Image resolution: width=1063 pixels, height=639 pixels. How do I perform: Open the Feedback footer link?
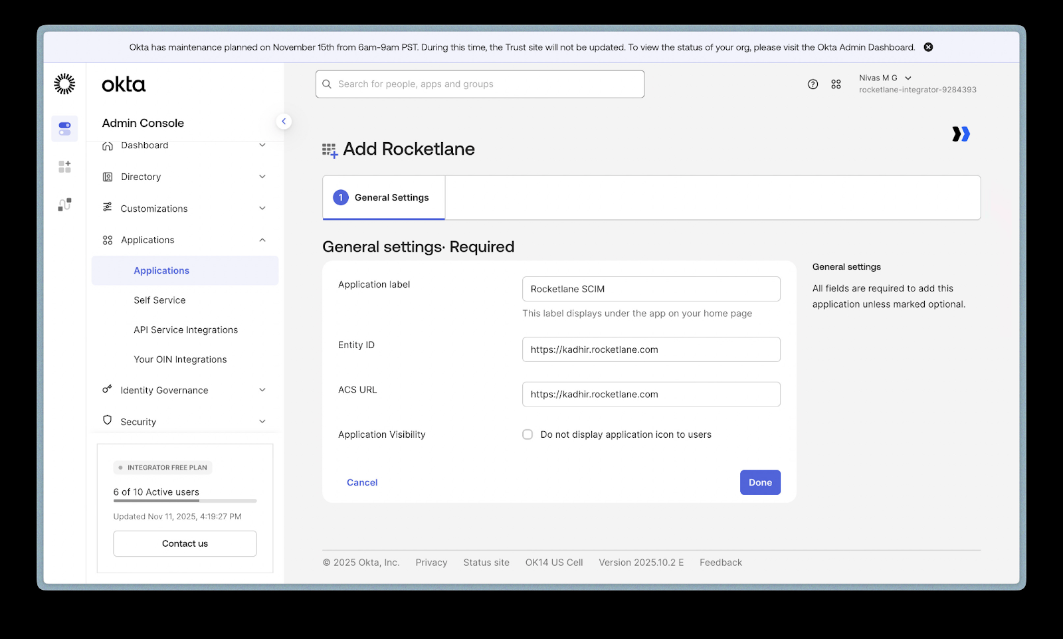[721, 563]
